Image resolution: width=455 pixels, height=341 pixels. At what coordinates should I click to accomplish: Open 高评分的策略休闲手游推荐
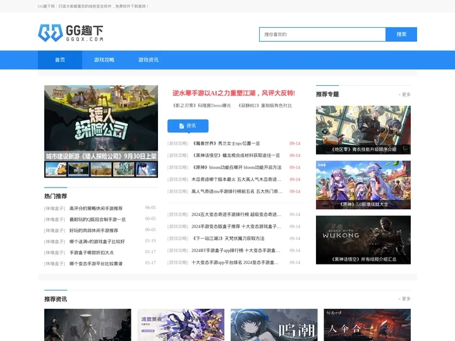[x=96, y=208]
